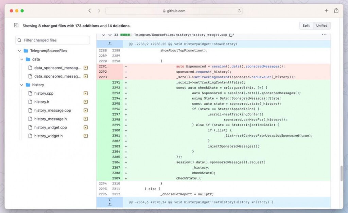Click deleted line number 2291
The image size is (348, 213).
(x=103, y=66)
